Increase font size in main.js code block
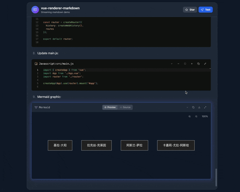The image size is (240, 192). pyautogui.click(x=192, y=64)
